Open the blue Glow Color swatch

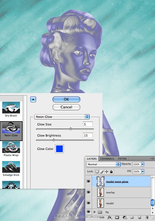point(59,149)
